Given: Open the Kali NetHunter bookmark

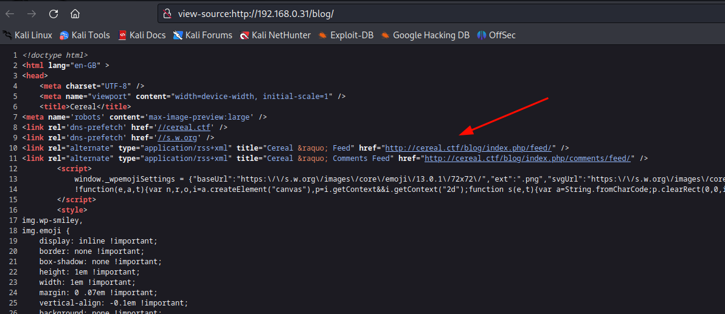Looking at the screenshot, I should point(276,35).
